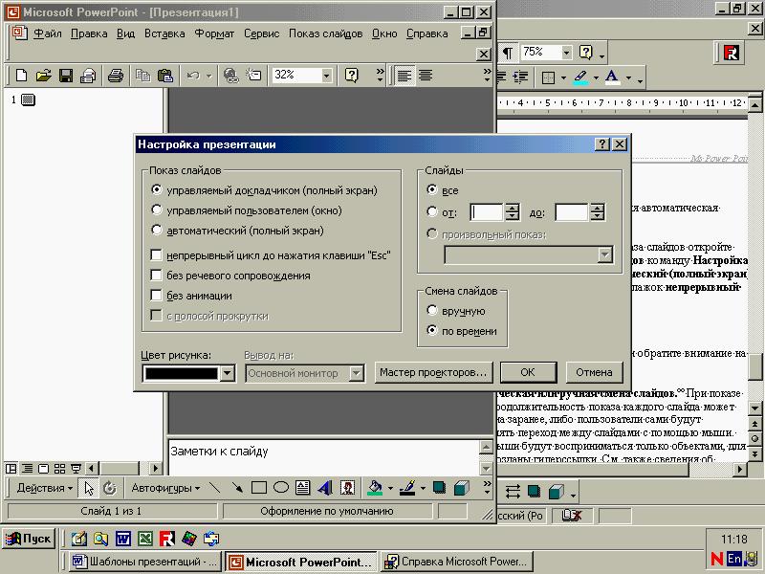
Task: Open the Действия dropdown menu
Action: [44, 488]
